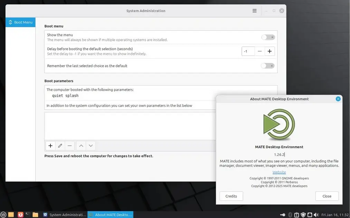Click the add boot parameter icon
350x218 pixels.
pos(50,146)
